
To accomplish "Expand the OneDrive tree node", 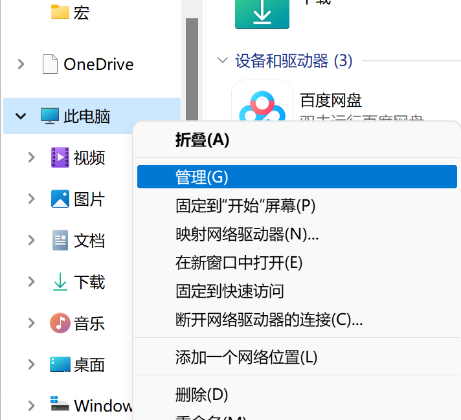I will coord(21,64).
